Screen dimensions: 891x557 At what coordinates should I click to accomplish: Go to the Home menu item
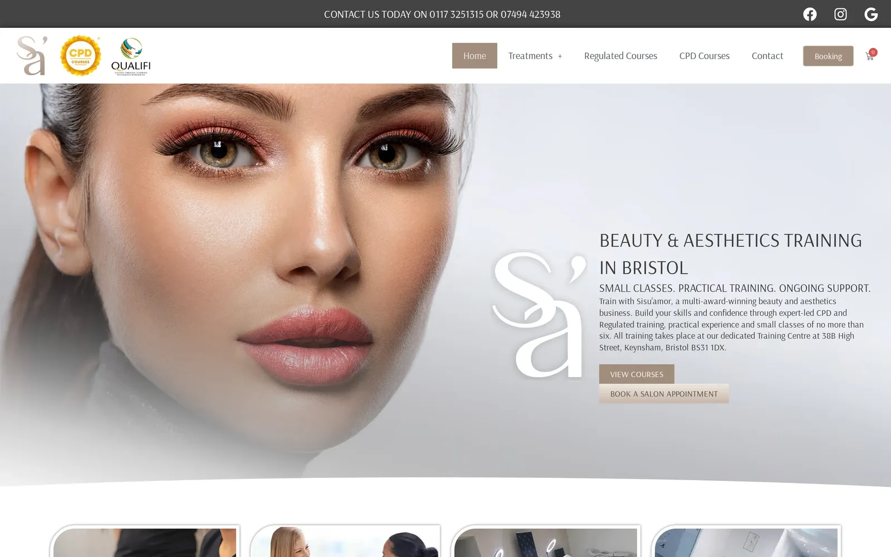point(474,56)
